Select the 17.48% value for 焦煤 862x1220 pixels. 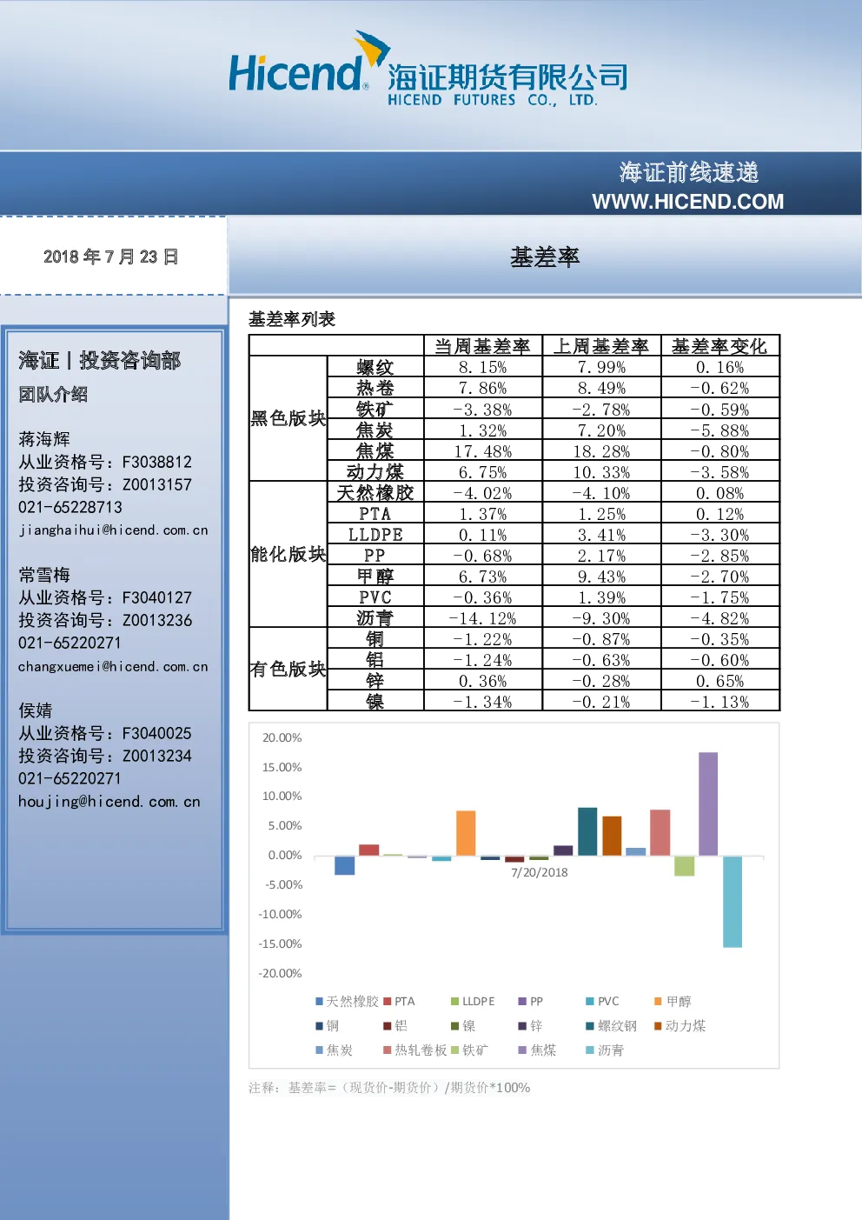(482, 451)
